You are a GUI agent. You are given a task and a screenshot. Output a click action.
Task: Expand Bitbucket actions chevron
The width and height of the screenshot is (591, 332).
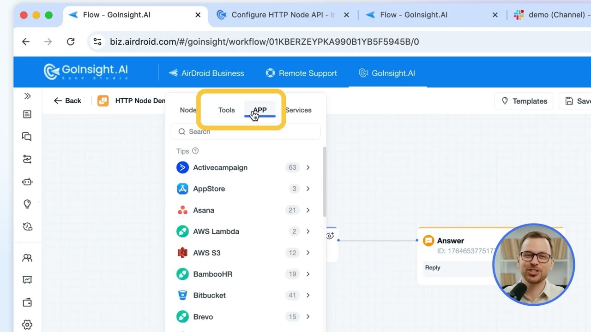click(308, 295)
